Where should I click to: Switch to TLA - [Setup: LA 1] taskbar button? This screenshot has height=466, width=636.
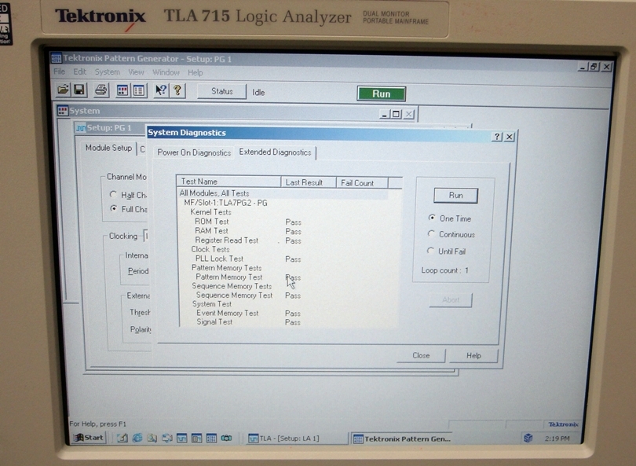(297, 438)
